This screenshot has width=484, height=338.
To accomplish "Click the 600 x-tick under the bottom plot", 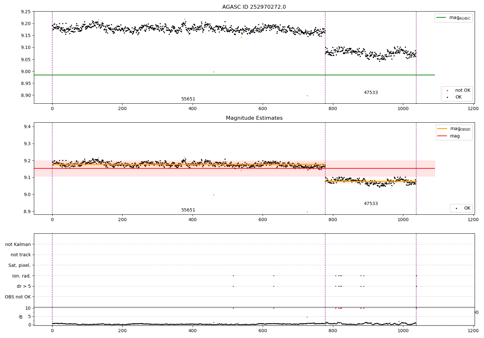I will [263, 331].
